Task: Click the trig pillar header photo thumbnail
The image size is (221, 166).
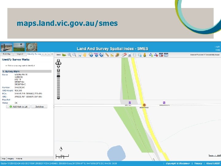Action: pos(6,47)
